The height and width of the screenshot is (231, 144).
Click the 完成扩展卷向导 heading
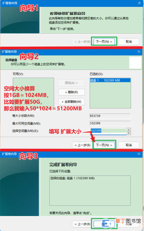[x=63, y=165]
